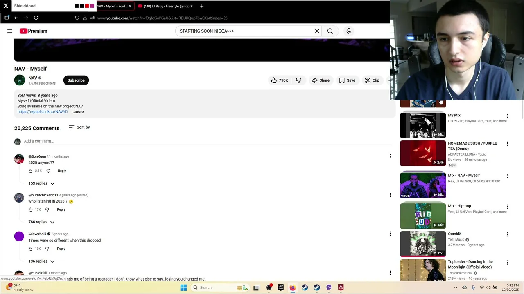The width and height of the screenshot is (524, 294).
Task: Dislike the NAV - Myself video
Action: tap(299, 80)
